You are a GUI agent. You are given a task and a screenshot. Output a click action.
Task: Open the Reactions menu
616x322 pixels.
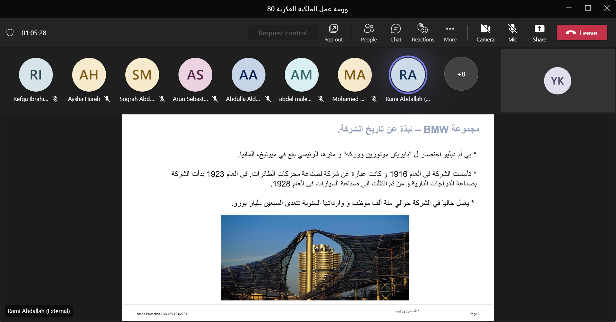coord(423,33)
